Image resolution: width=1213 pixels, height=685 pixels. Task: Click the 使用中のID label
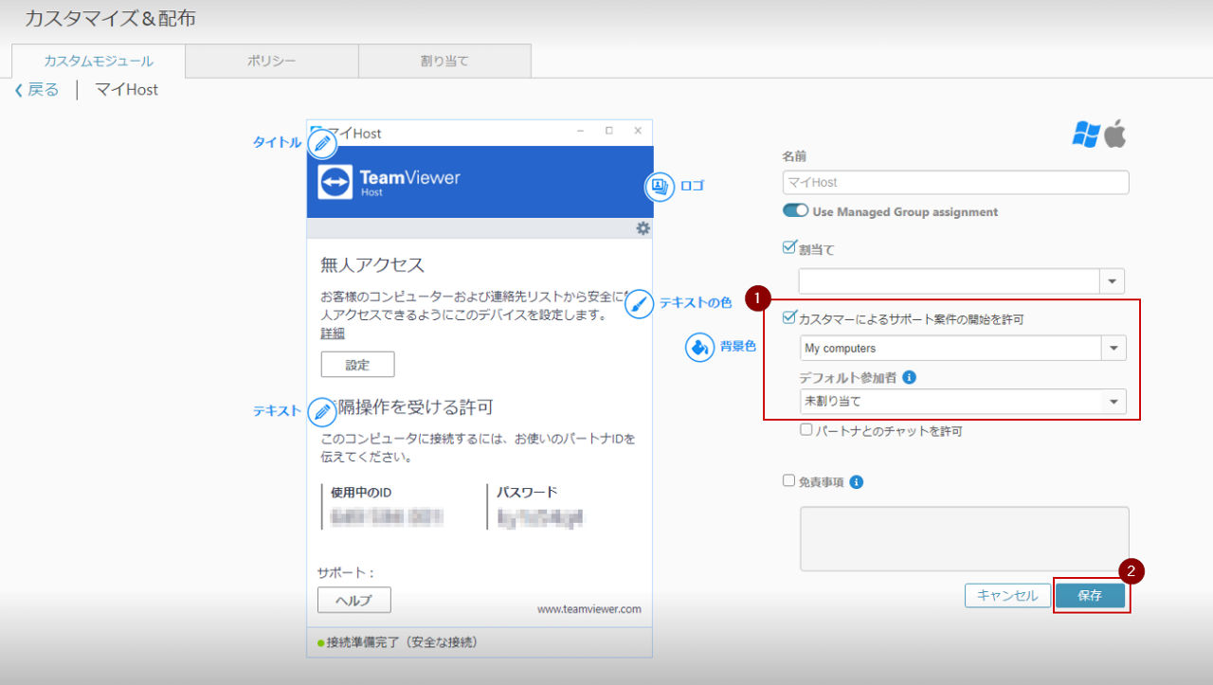[361, 493]
